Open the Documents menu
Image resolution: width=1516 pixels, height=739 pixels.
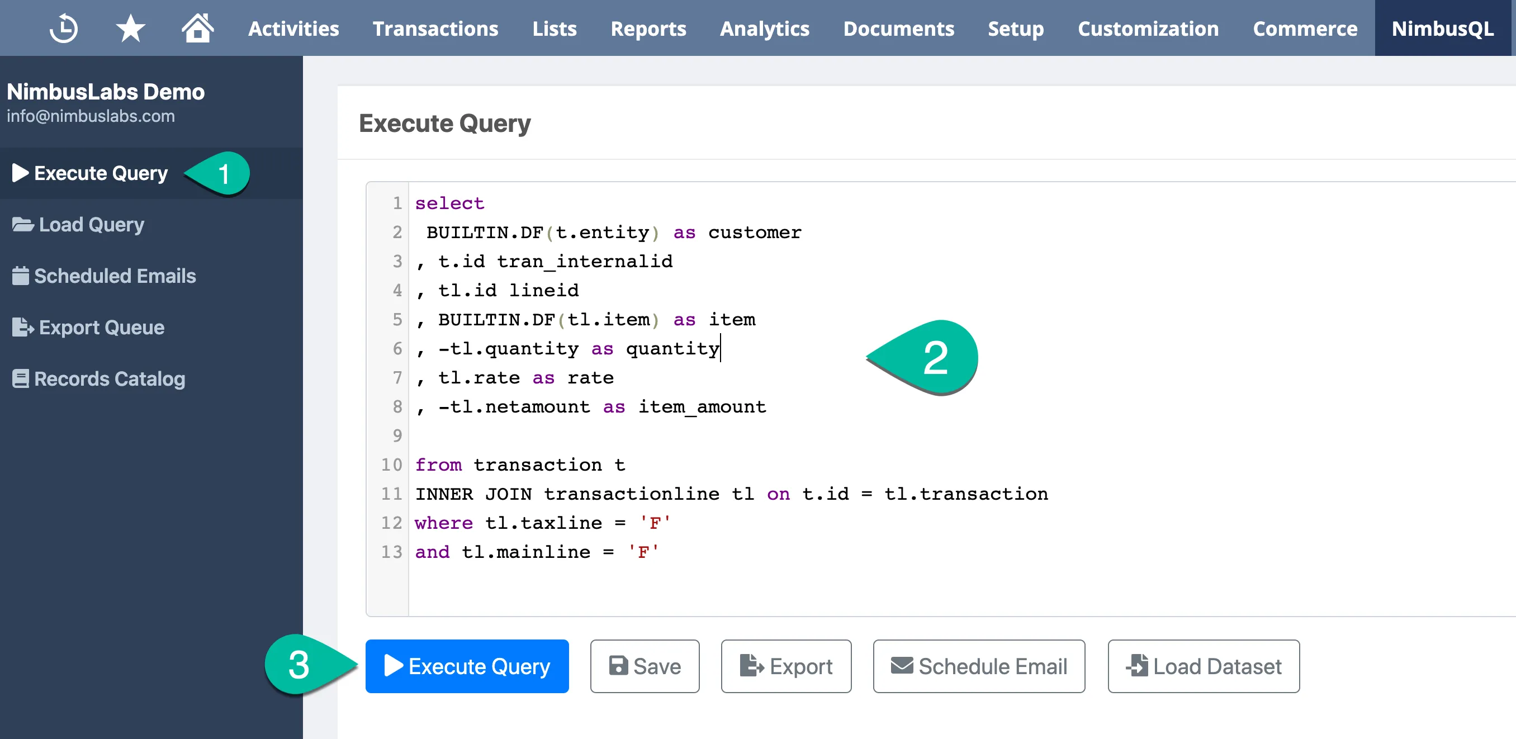[x=899, y=29]
